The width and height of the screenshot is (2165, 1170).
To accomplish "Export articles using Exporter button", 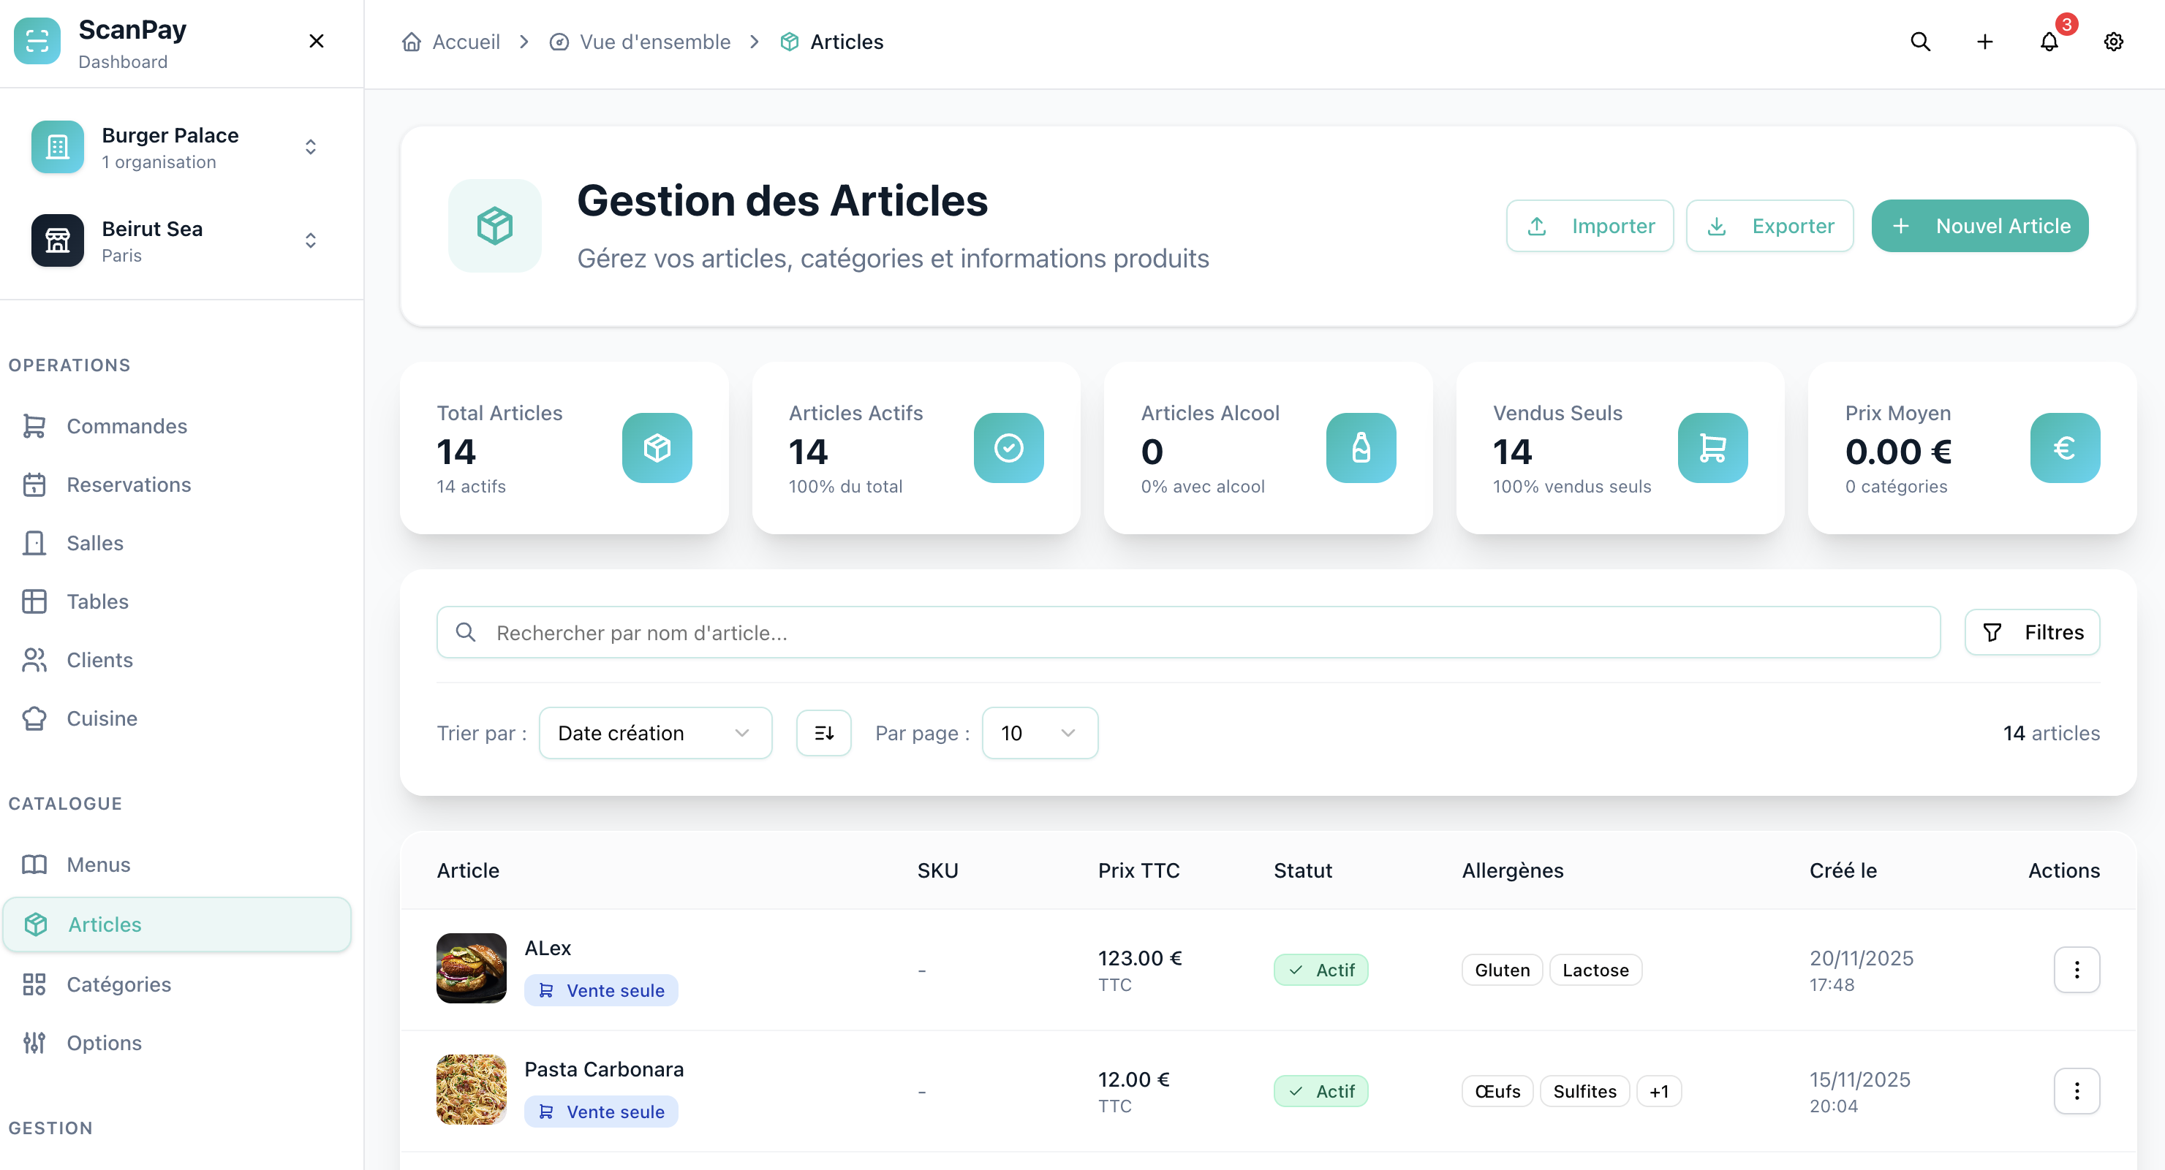I will [x=1769, y=225].
